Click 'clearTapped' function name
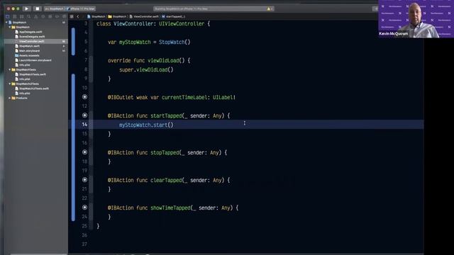 [166, 180]
